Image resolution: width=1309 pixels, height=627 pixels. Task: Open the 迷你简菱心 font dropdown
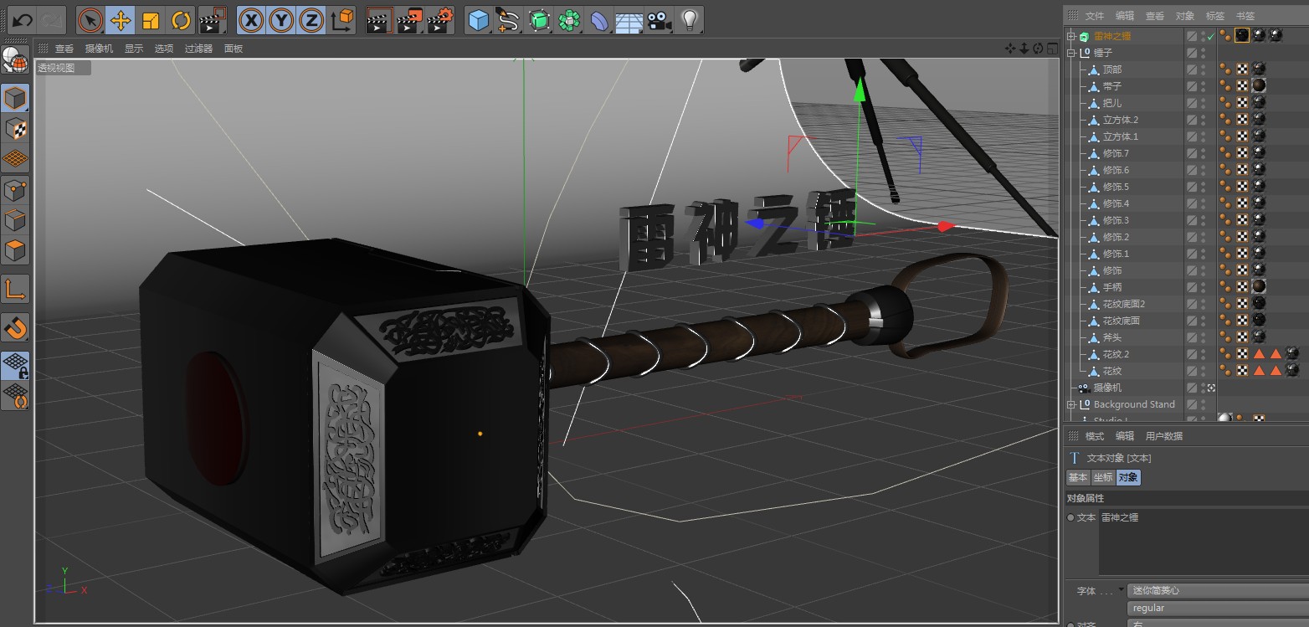point(1218,590)
